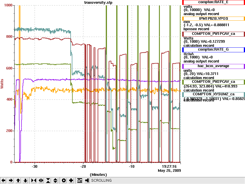Zoom in on time axis (inward horizontal arrows)

coord(34,181)
